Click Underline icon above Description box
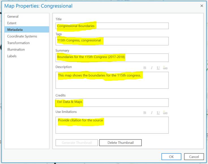 tap(158, 68)
